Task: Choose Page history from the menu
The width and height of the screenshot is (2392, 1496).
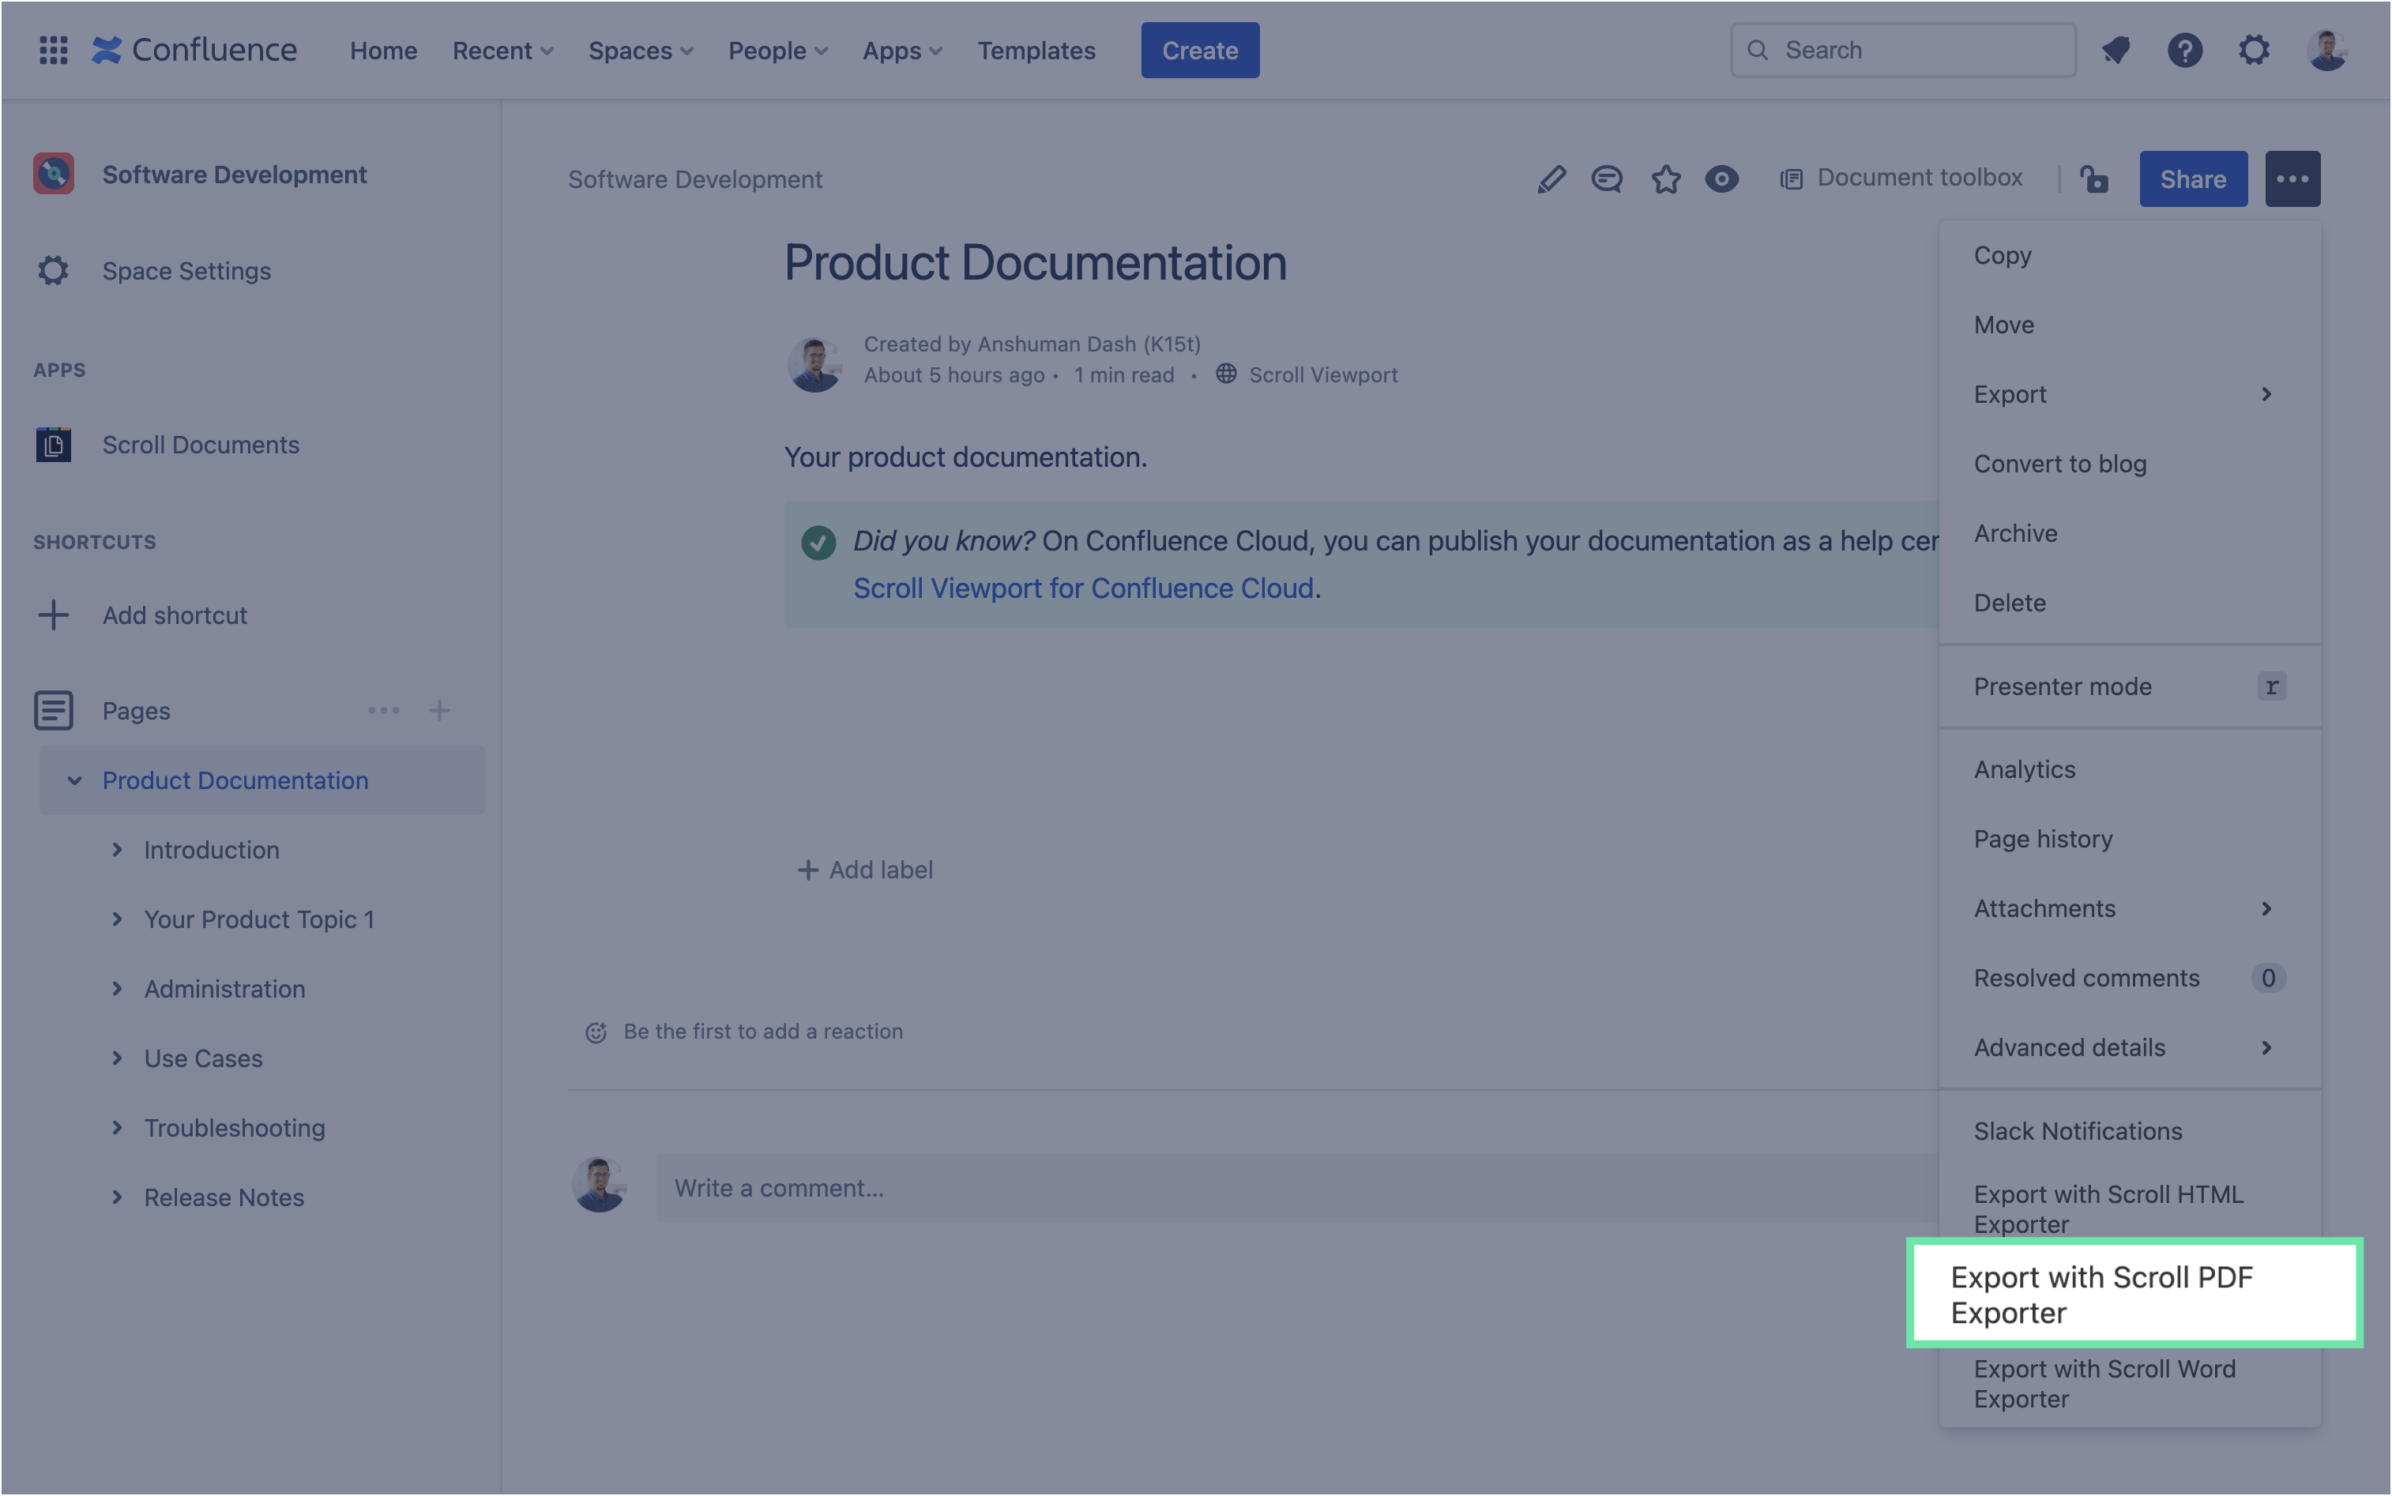Action: [x=2043, y=839]
